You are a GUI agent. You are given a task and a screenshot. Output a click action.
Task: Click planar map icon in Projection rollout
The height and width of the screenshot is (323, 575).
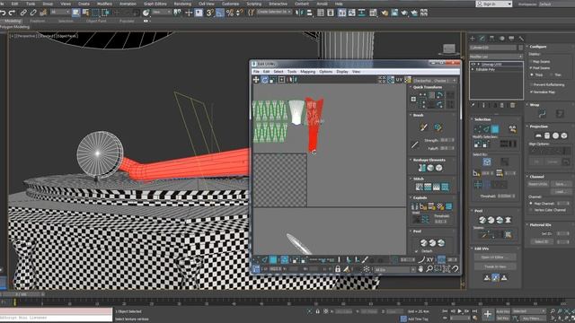pos(538,135)
